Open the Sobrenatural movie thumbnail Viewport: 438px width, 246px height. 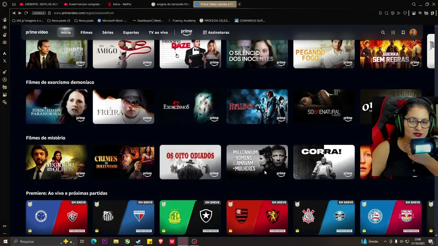tap(324, 107)
